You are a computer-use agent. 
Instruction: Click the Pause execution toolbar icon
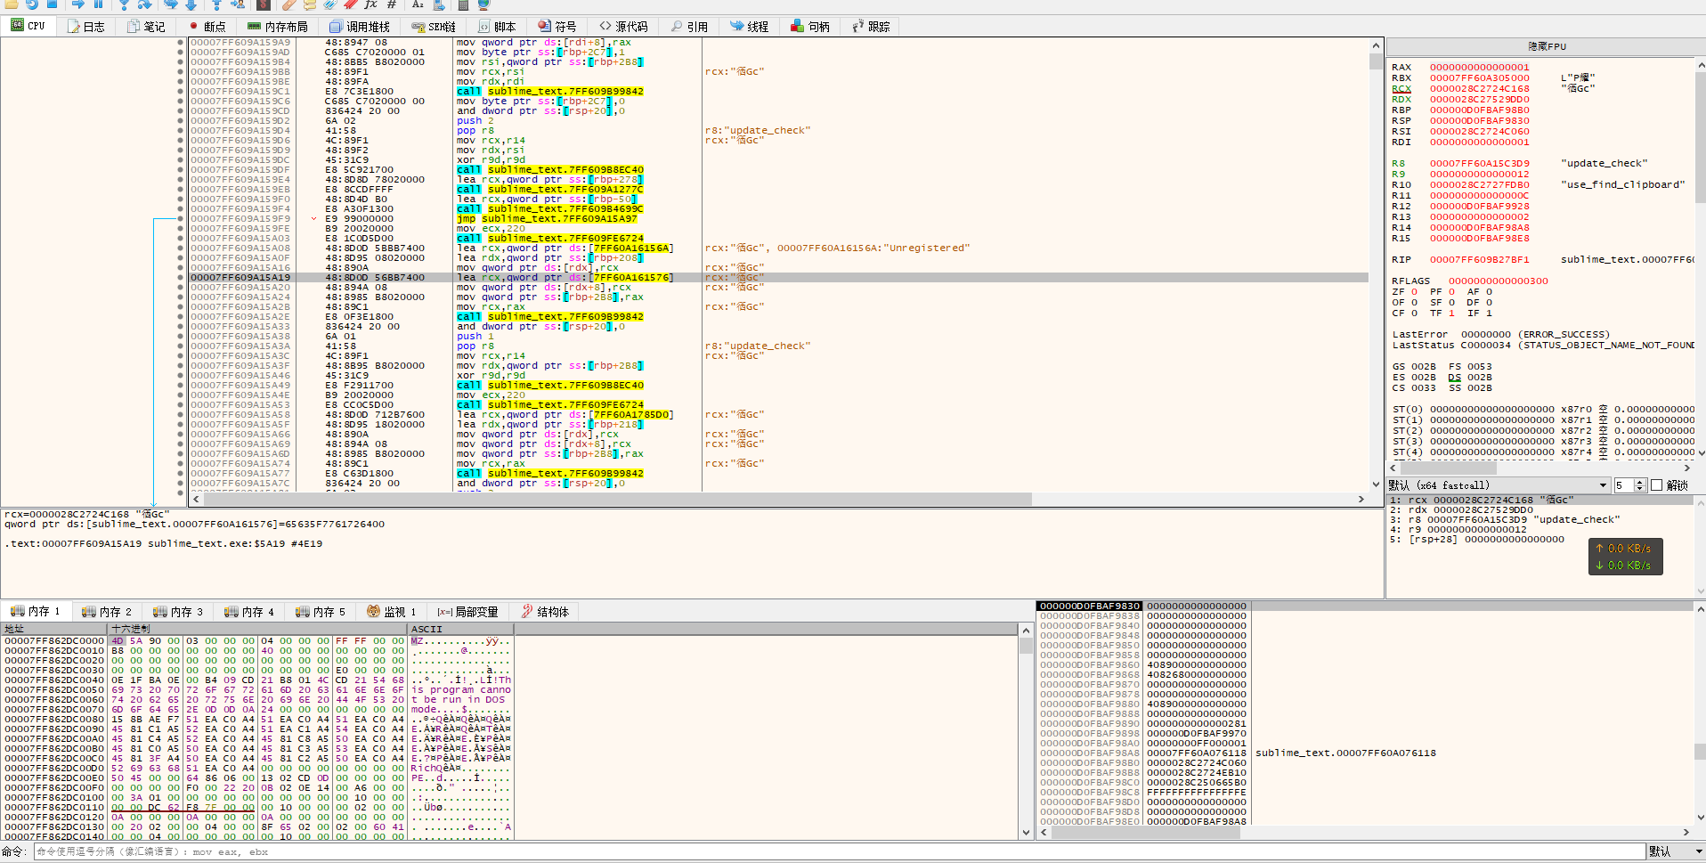98,4
